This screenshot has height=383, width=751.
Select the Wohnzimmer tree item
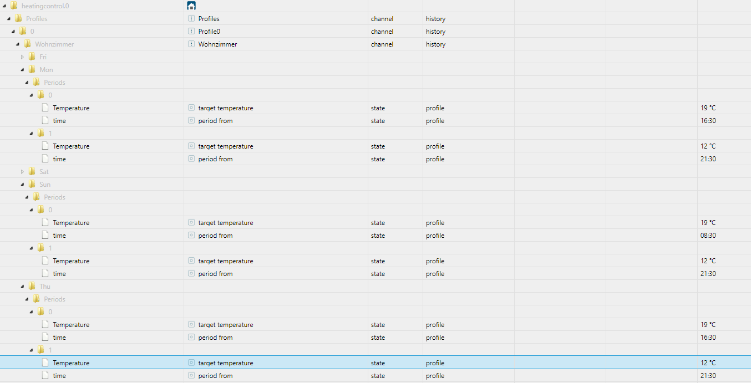point(54,44)
